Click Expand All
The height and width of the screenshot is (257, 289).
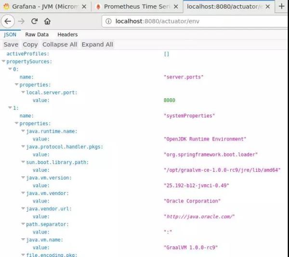97,45
